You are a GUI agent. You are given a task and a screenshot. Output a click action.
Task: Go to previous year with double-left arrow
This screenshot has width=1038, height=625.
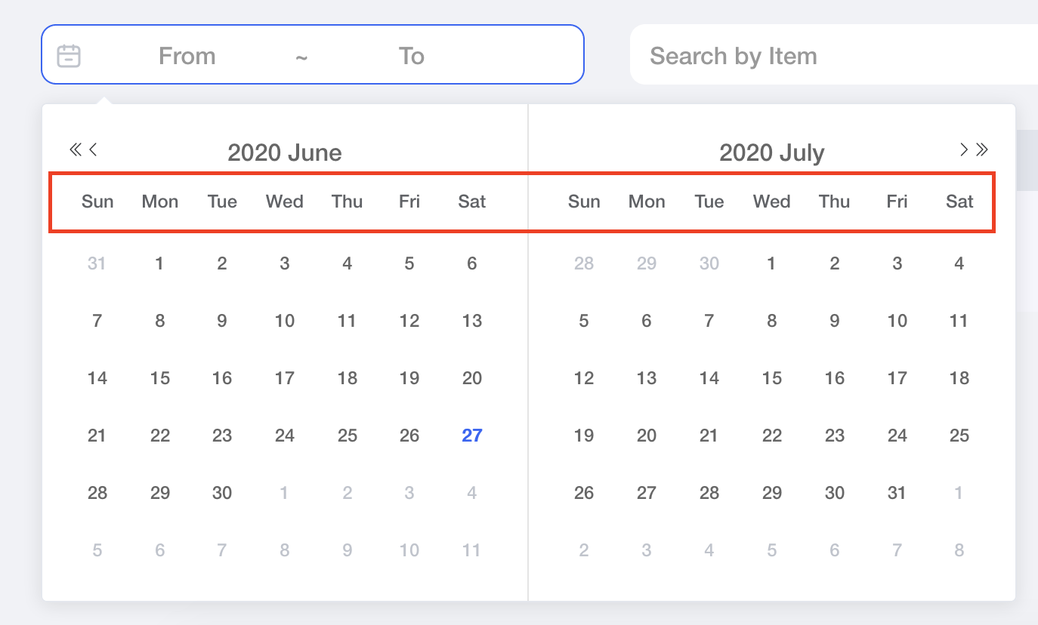tap(75, 149)
